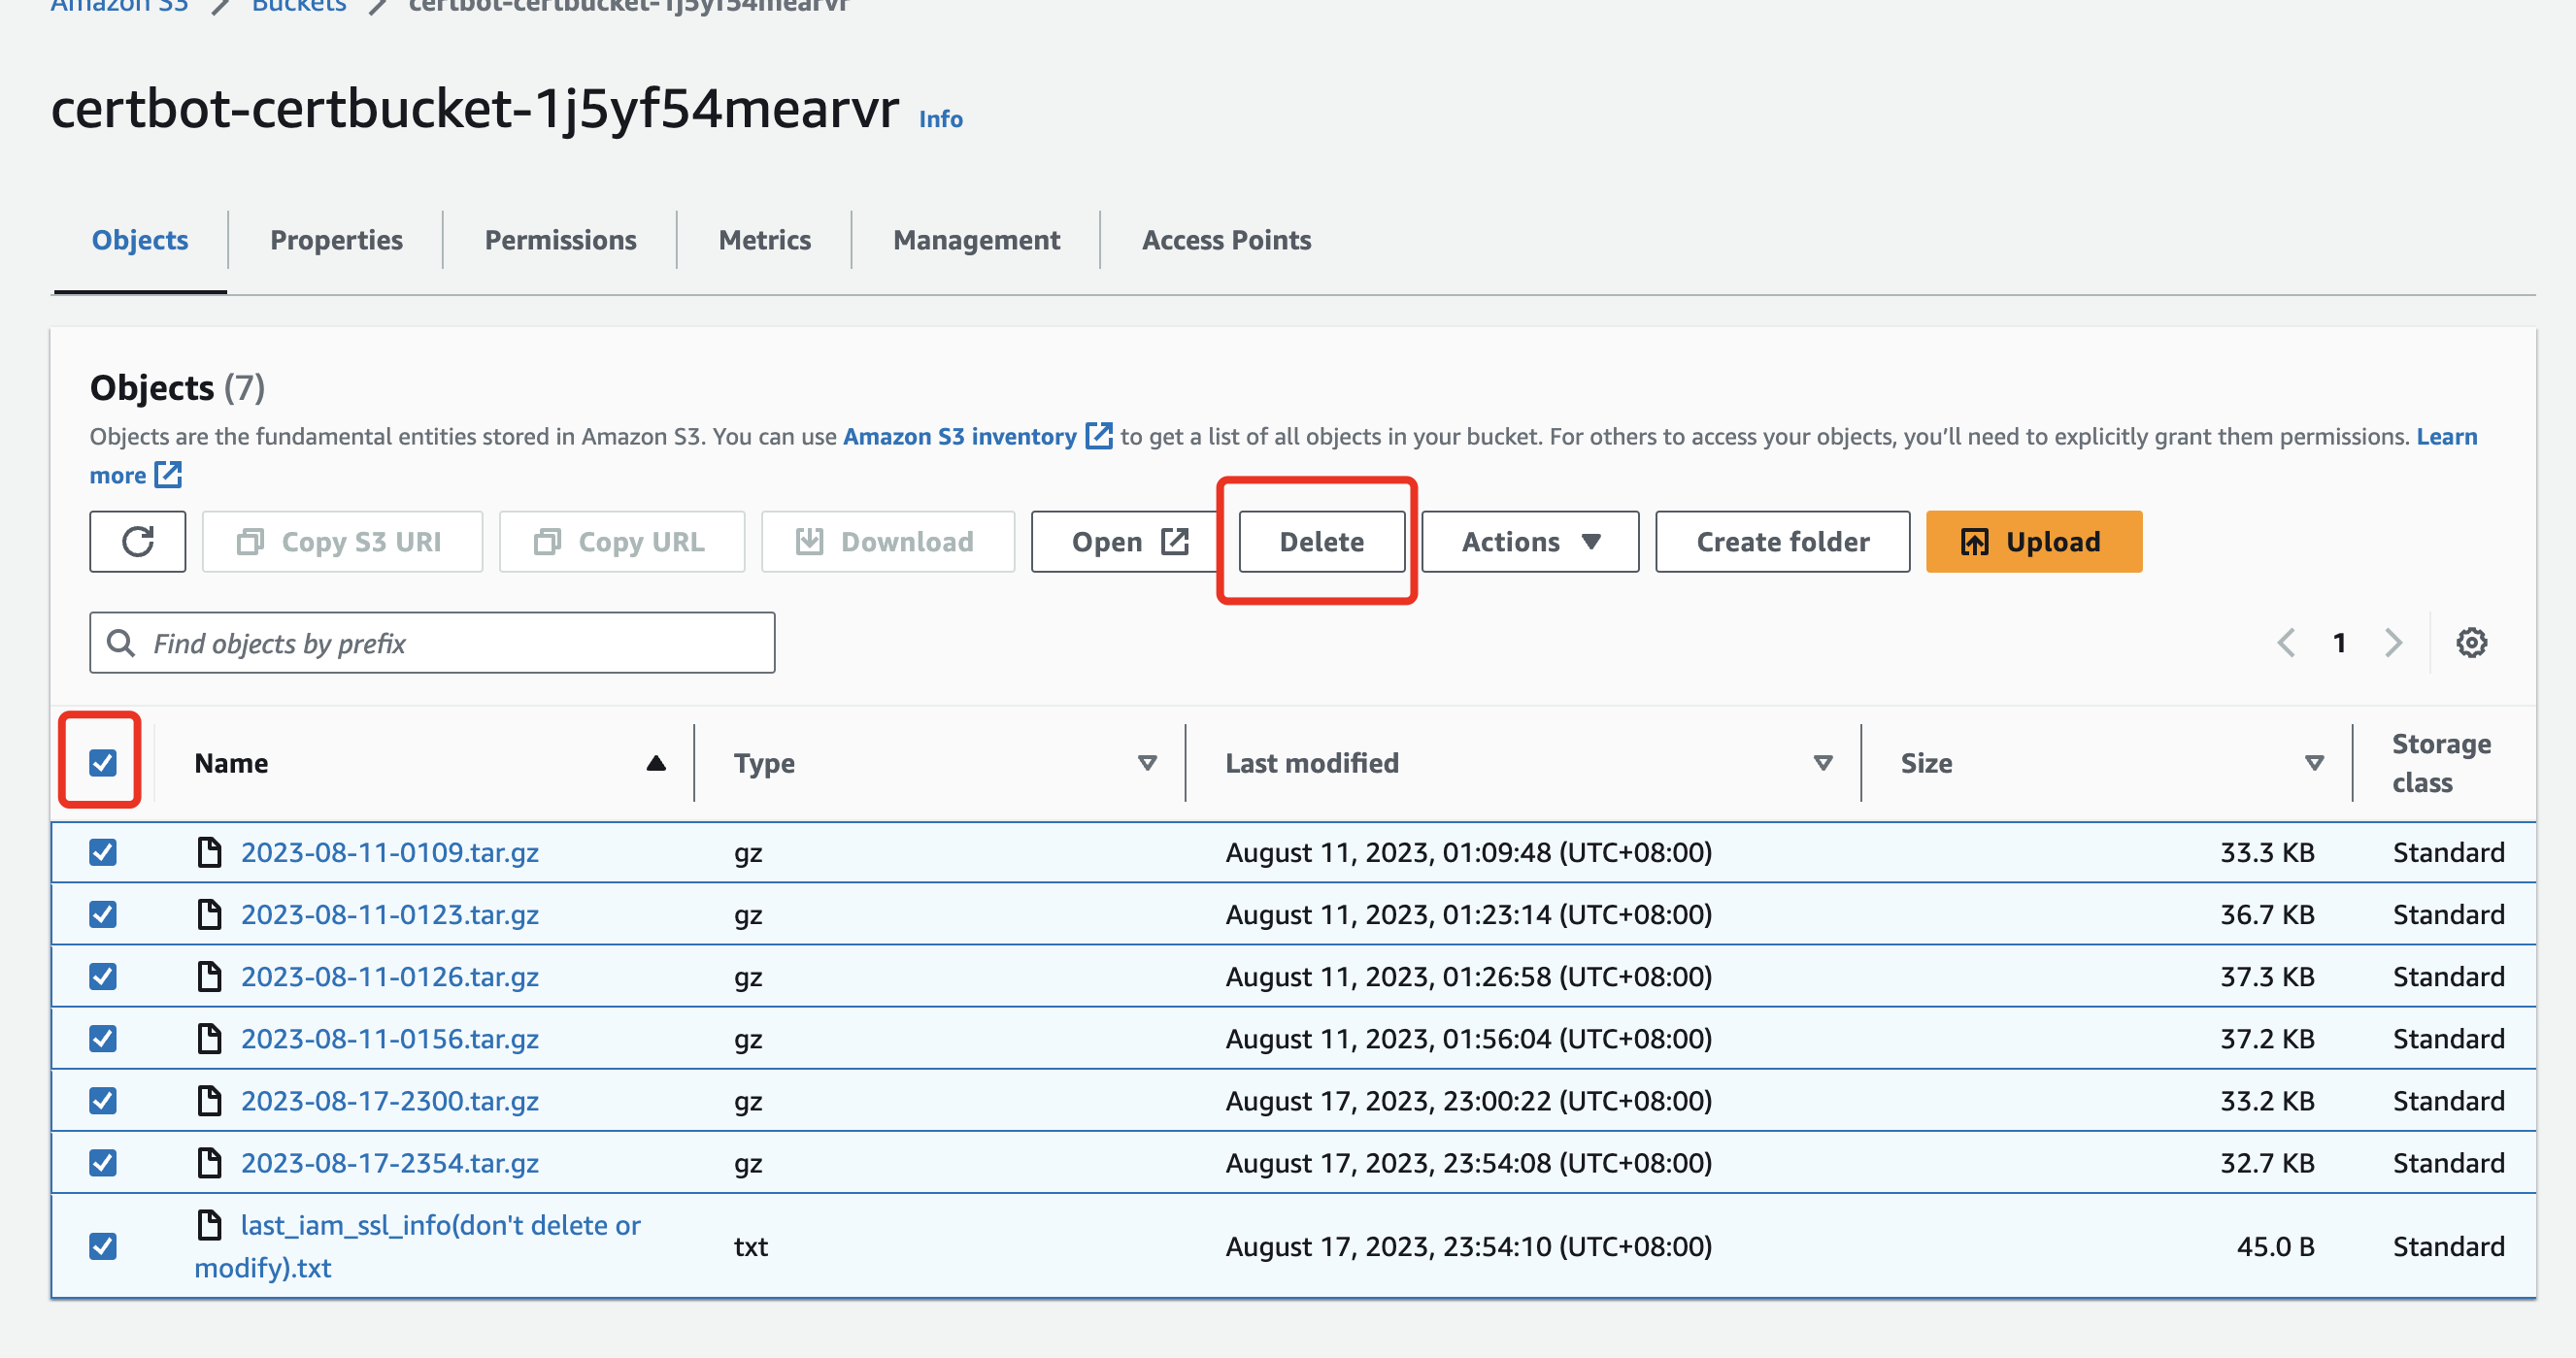Switch to the Management tab
2576x1358 pixels.
[x=976, y=240]
